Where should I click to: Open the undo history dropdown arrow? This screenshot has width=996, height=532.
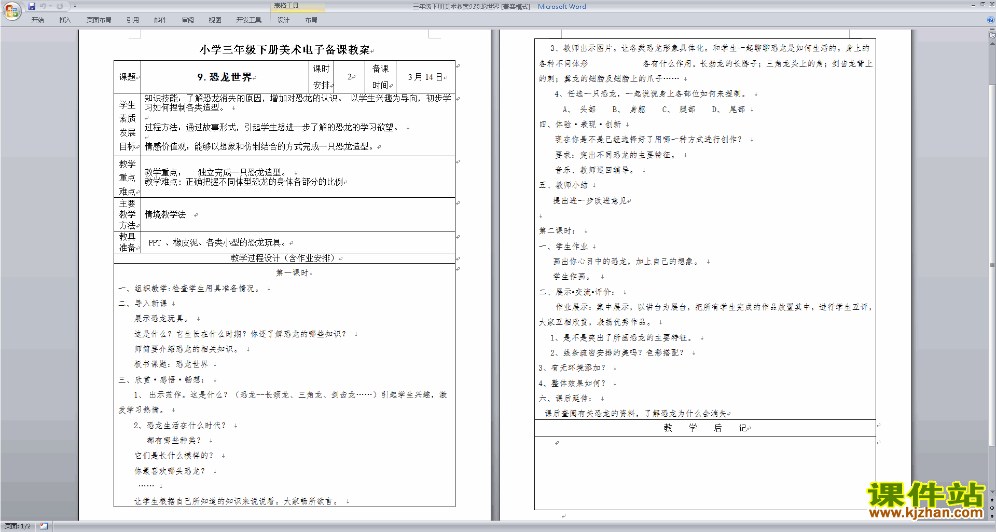[x=50, y=6]
